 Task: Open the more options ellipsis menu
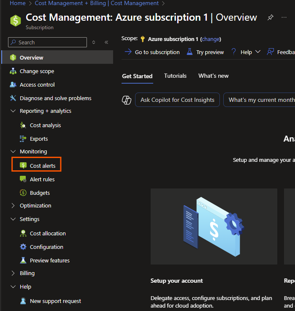click(284, 17)
